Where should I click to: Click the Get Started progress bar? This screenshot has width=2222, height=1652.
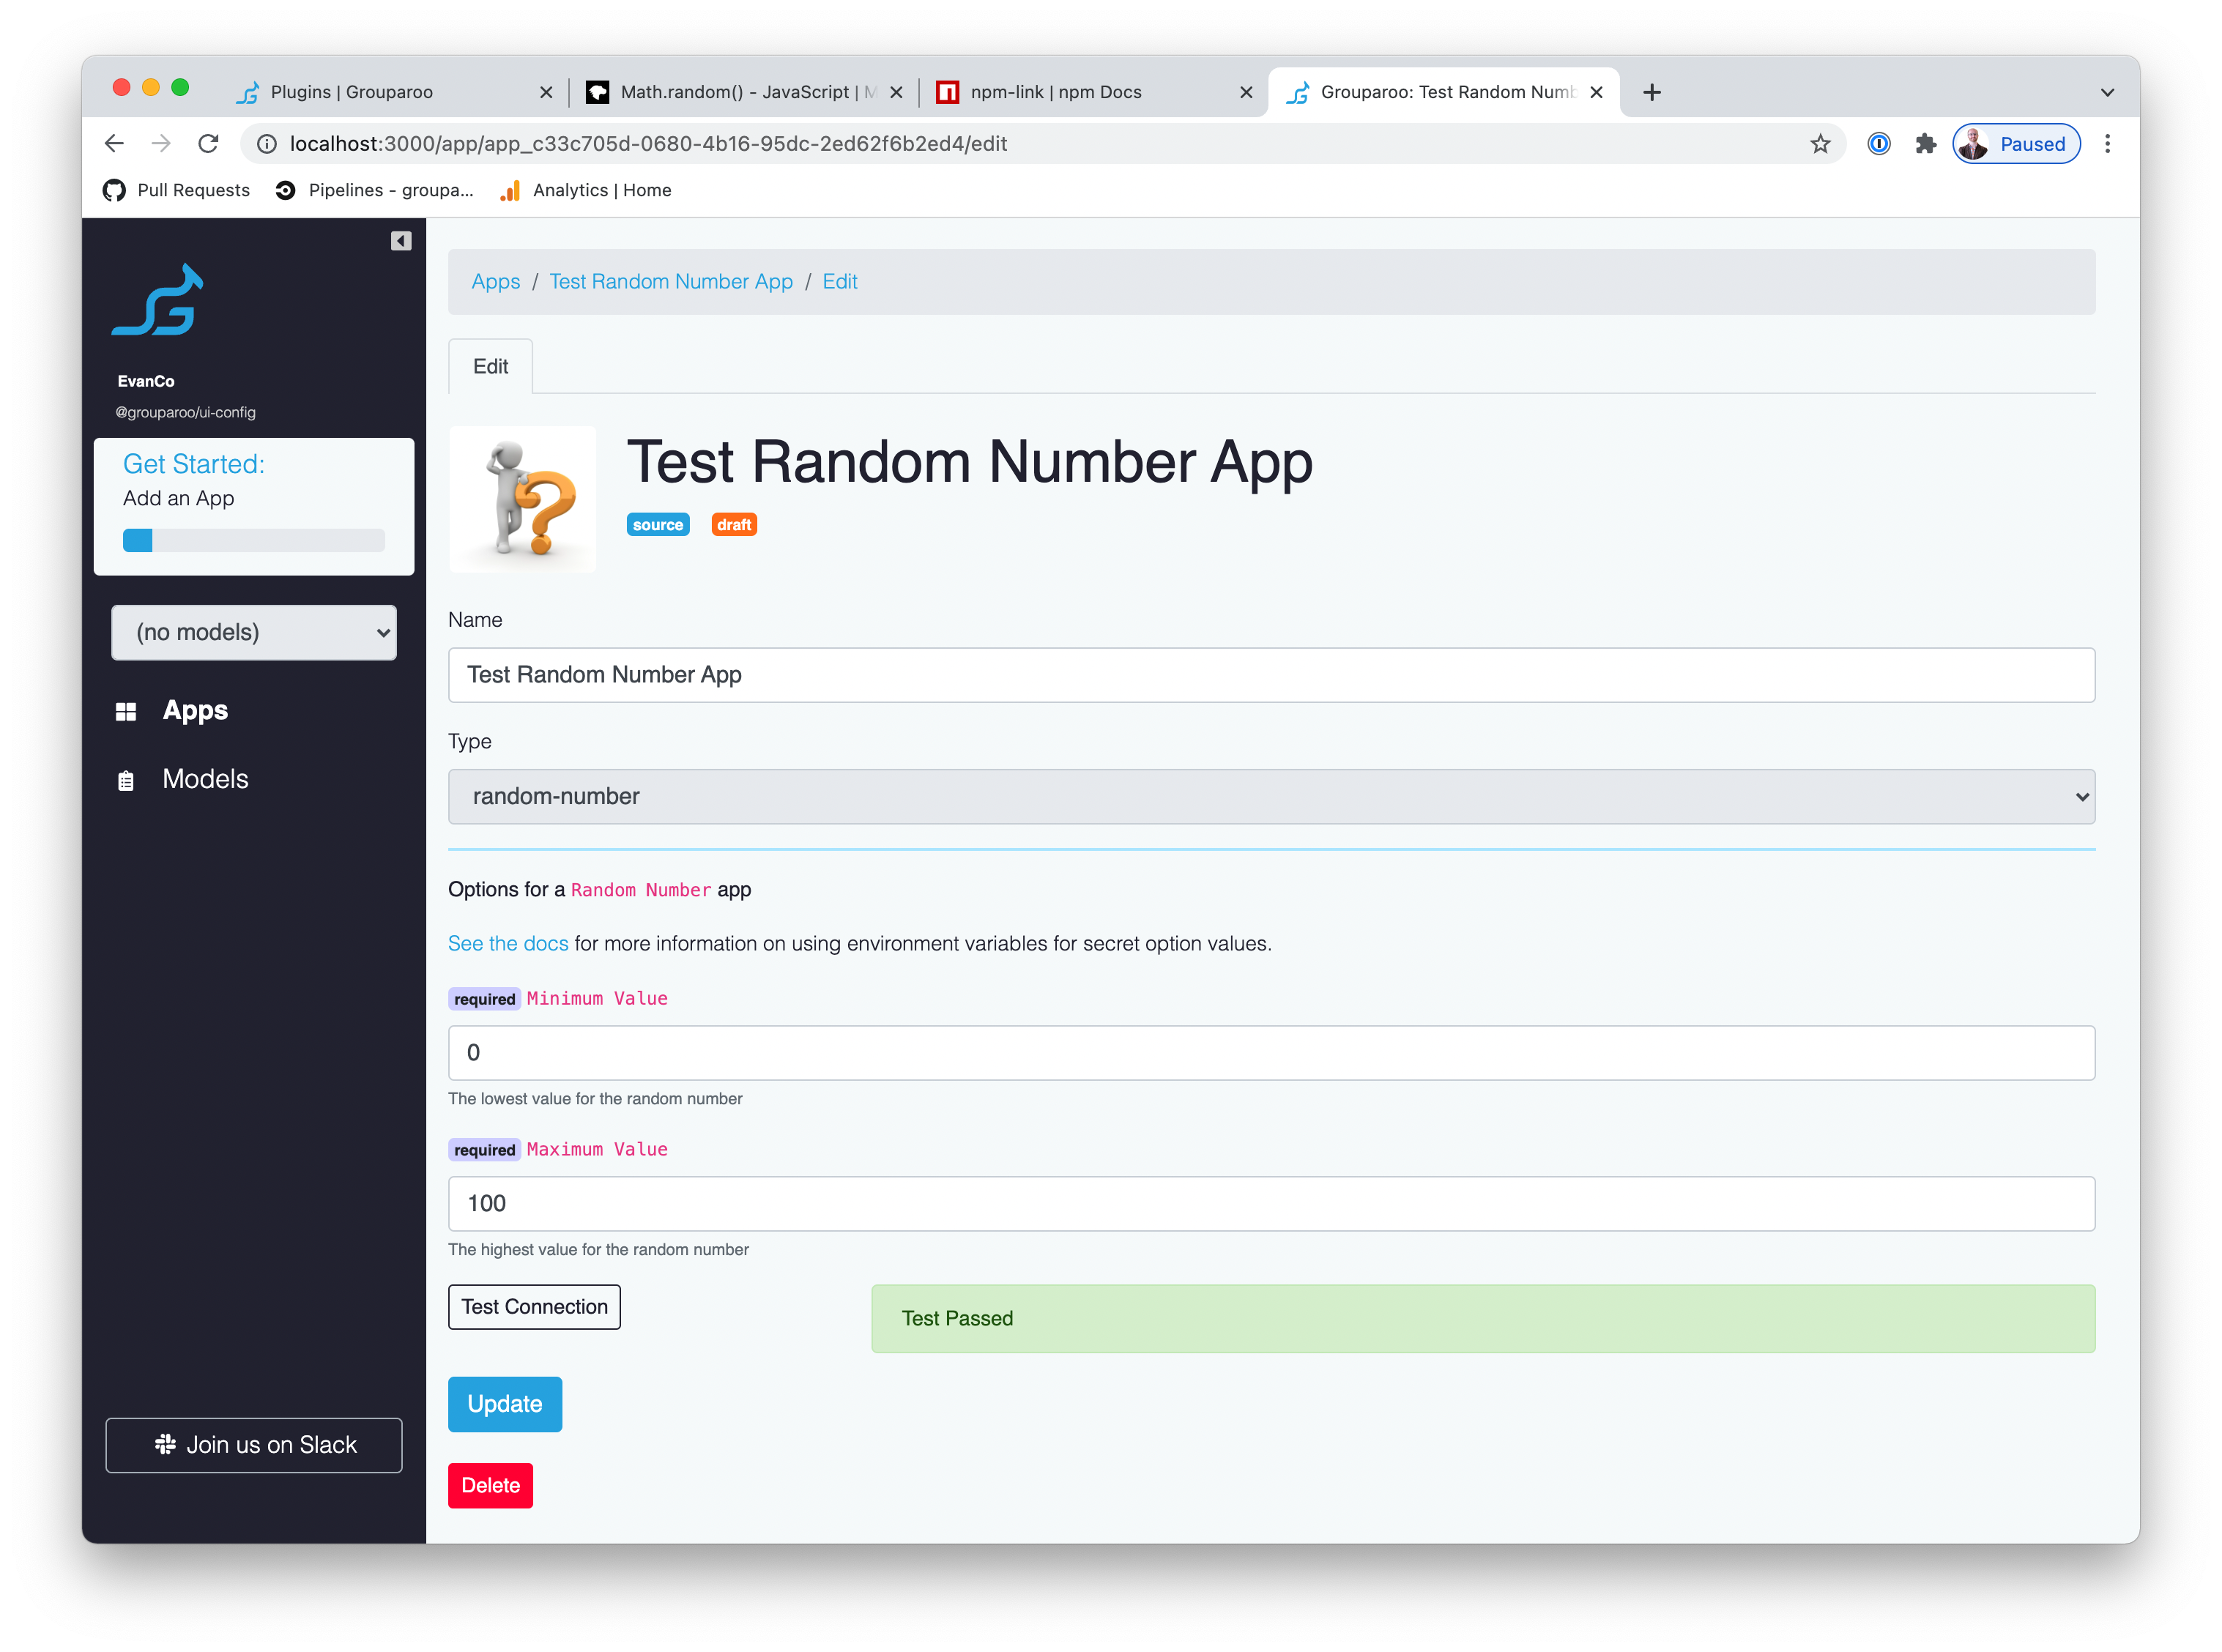(x=254, y=541)
